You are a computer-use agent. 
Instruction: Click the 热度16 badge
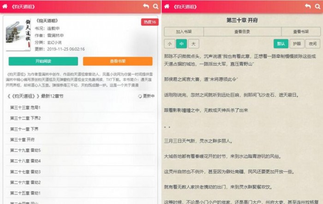point(150,22)
